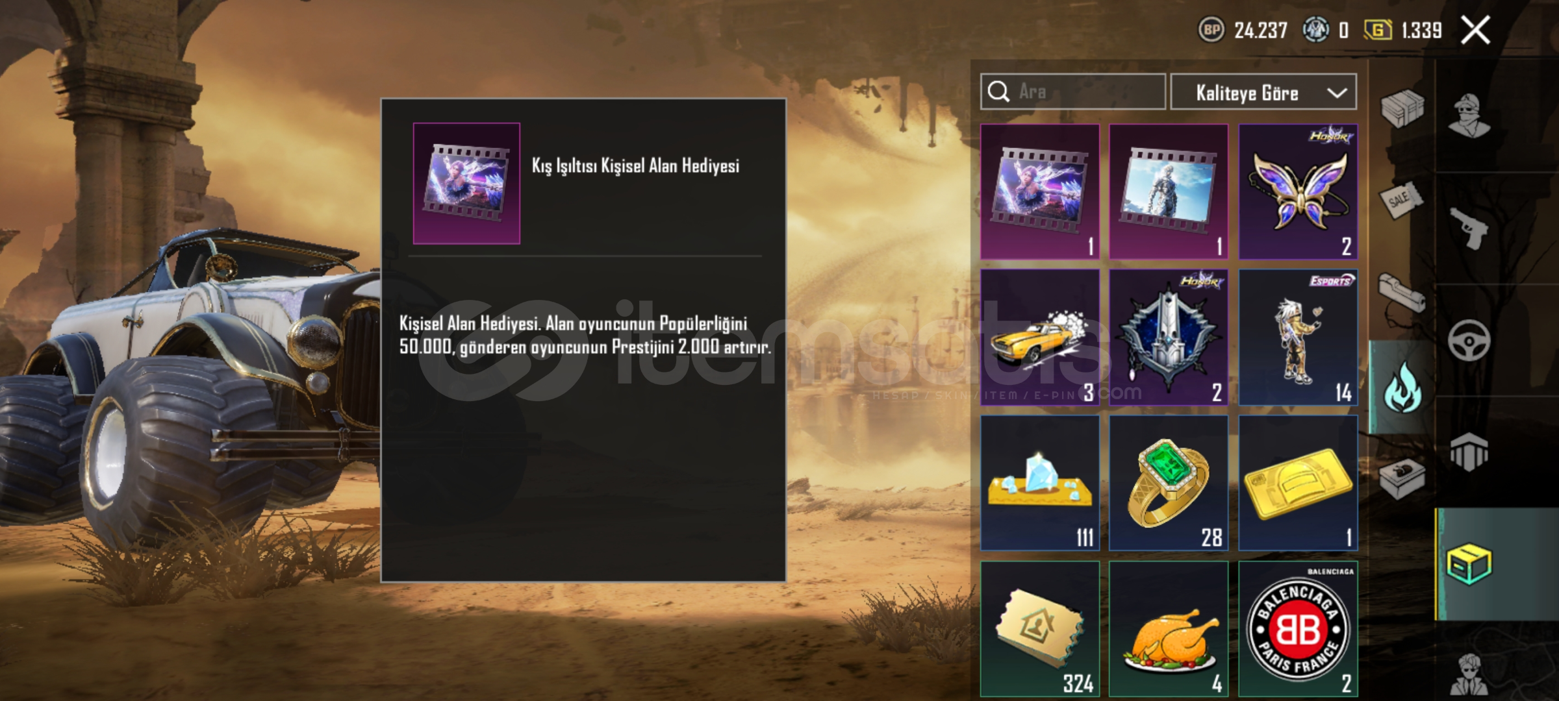Select the yellow car item thumbnail
The height and width of the screenshot is (701, 1559).
[x=1040, y=338]
